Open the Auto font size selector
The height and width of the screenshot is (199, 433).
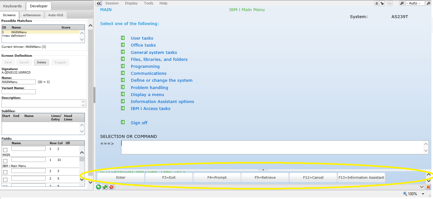(x=415, y=3)
